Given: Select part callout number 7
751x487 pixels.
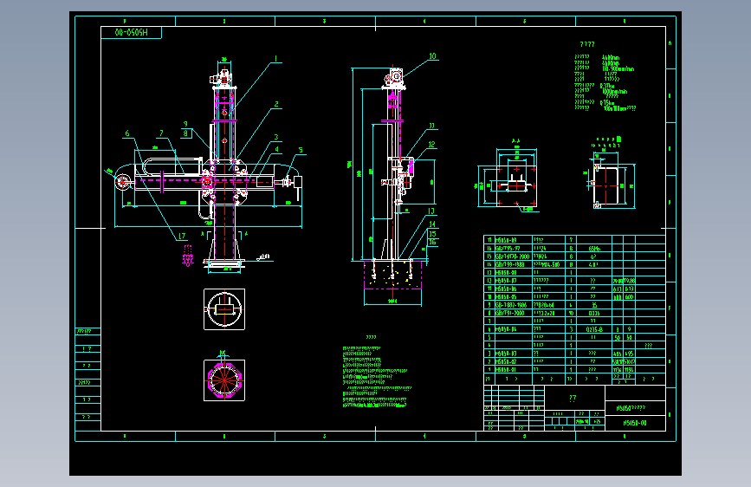Looking at the screenshot, I should (161, 133).
